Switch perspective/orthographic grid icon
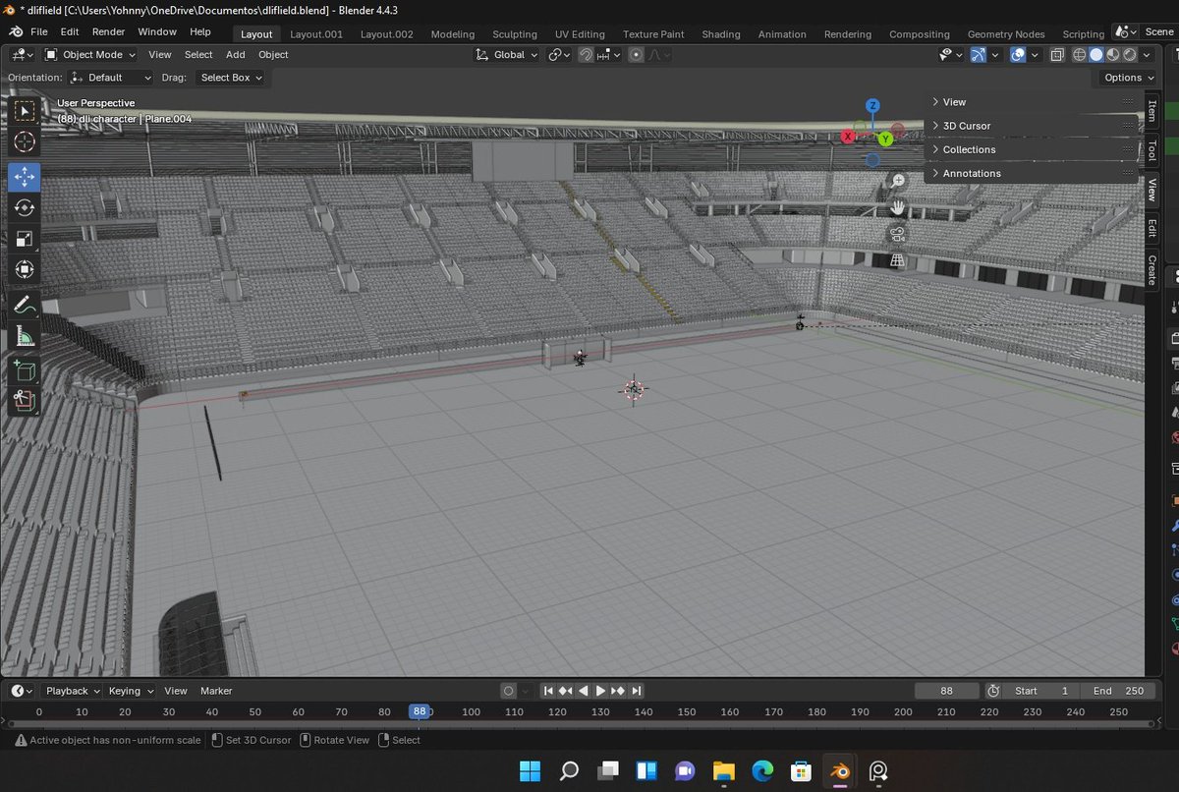This screenshot has height=792, width=1179. [897, 260]
